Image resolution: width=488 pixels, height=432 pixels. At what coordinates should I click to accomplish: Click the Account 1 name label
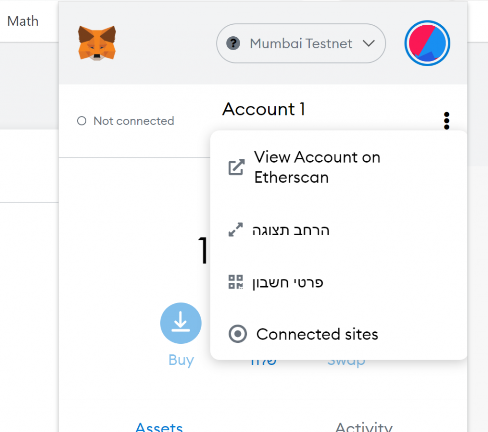point(264,109)
